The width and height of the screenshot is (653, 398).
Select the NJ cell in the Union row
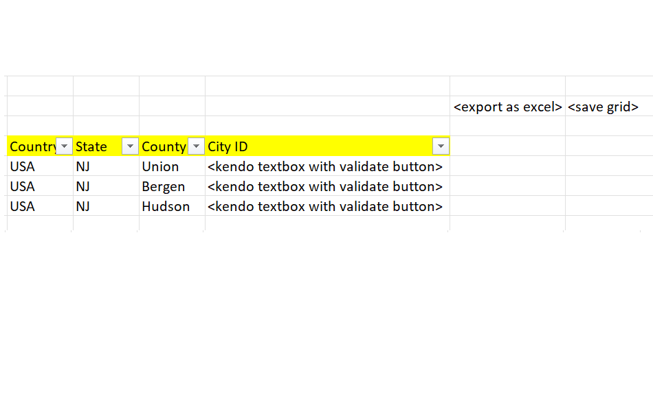(83, 166)
